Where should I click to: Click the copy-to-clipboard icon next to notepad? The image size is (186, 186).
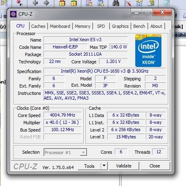(x=151, y=3)
